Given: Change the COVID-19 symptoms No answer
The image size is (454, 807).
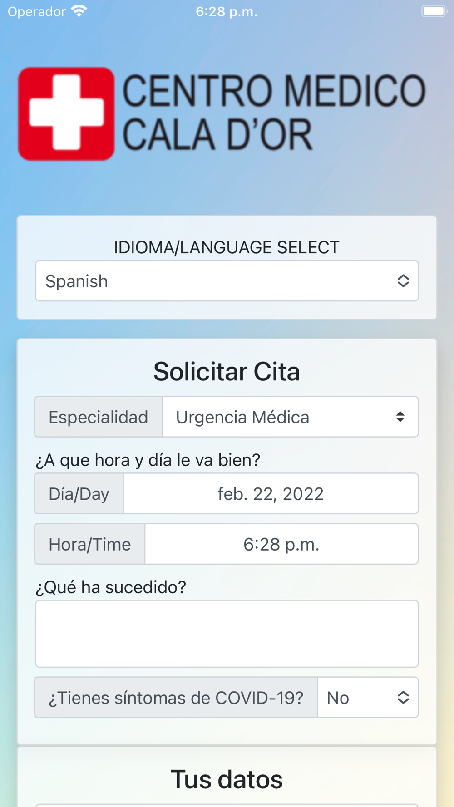Looking at the screenshot, I should (x=368, y=697).
